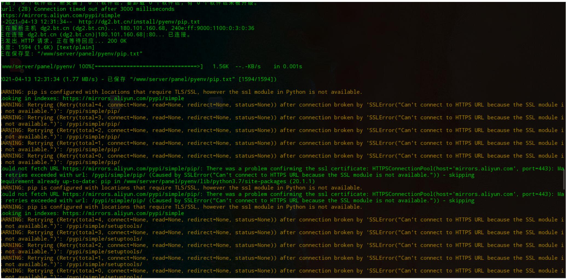The height and width of the screenshot is (279, 566).
Task: Click the terminal scrollbar thumb on right edge
Action: point(564,179)
